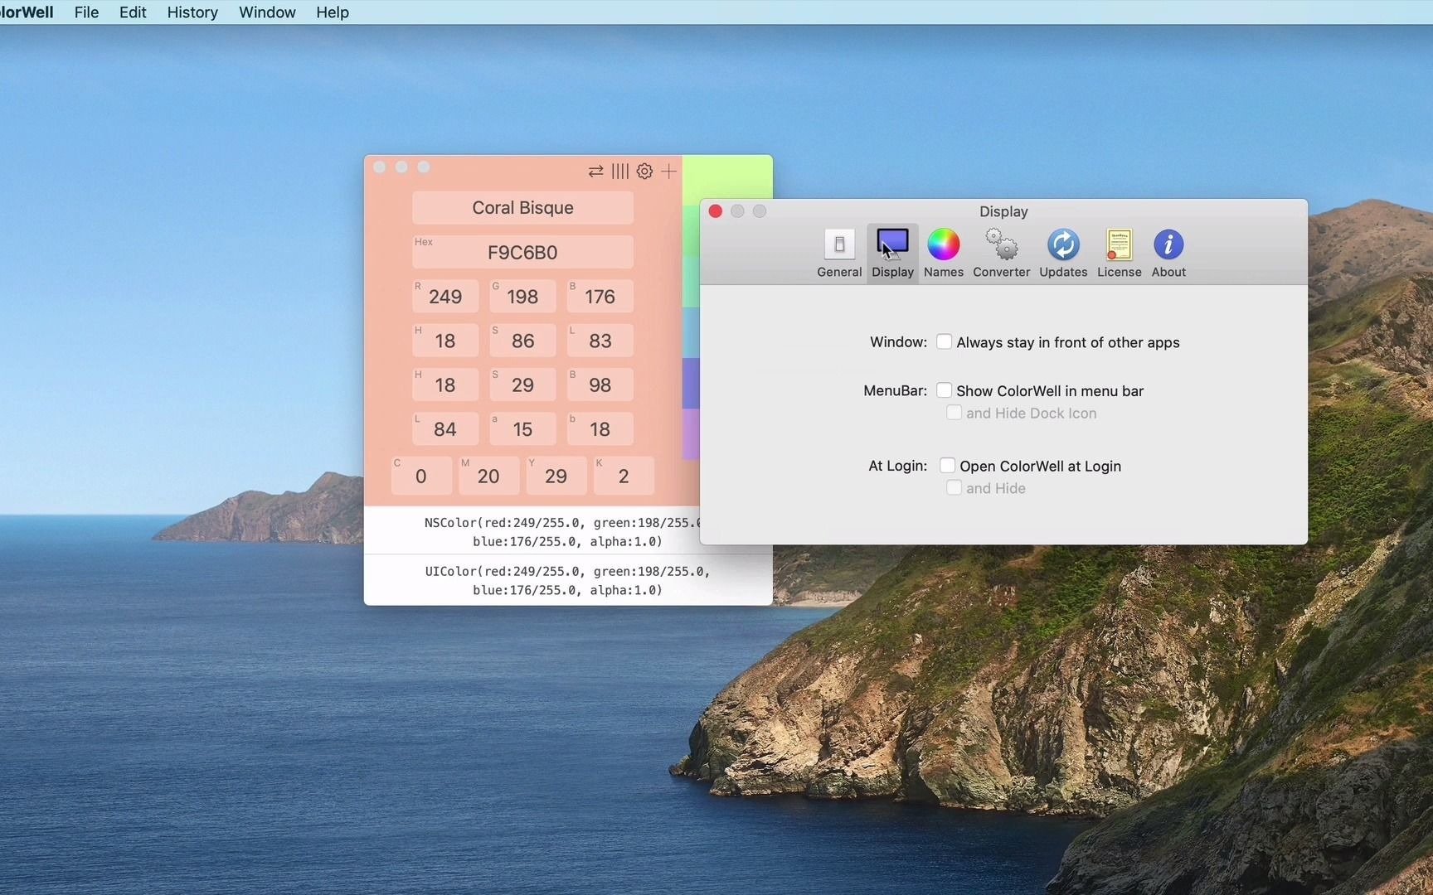Close the Display preferences window
Image resolution: width=1433 pixels, height=895 pixels.
coord(715,211)
